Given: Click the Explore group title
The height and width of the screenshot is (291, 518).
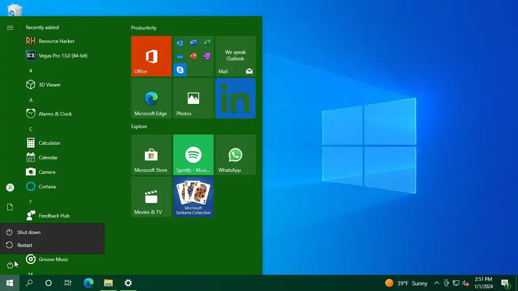Looking at the screenshot, I should (139, 127).
